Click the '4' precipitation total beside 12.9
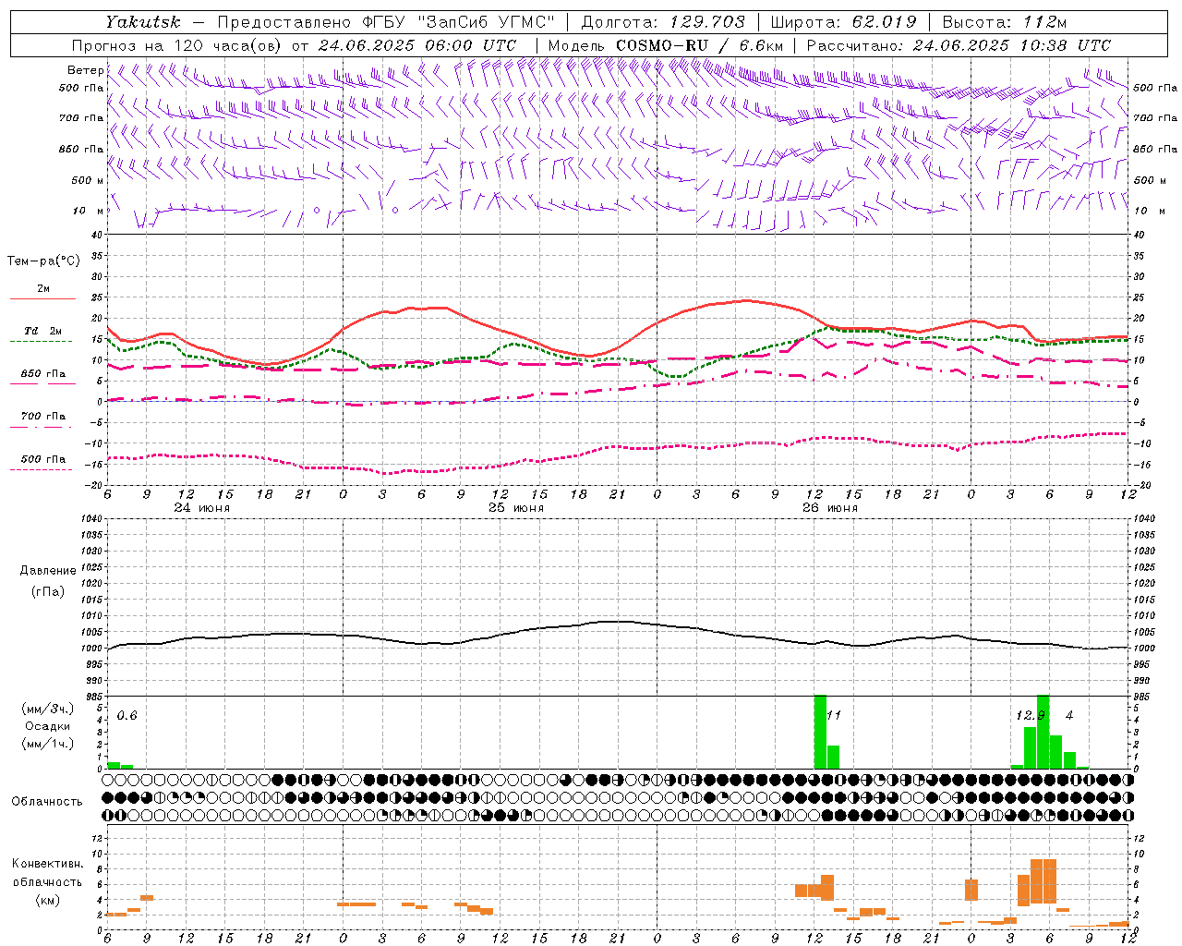 [1069, 715]
